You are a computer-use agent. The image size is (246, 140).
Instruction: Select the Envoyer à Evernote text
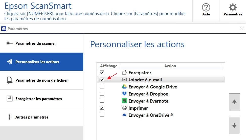tap(148, 101)
